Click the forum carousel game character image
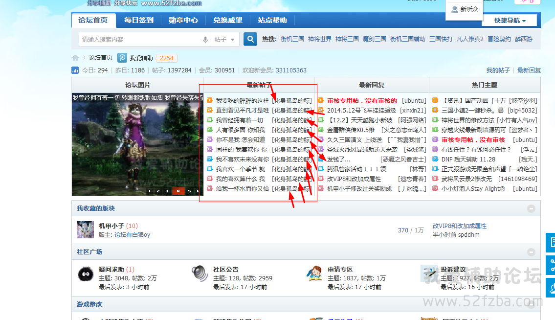 coord(137,144)
